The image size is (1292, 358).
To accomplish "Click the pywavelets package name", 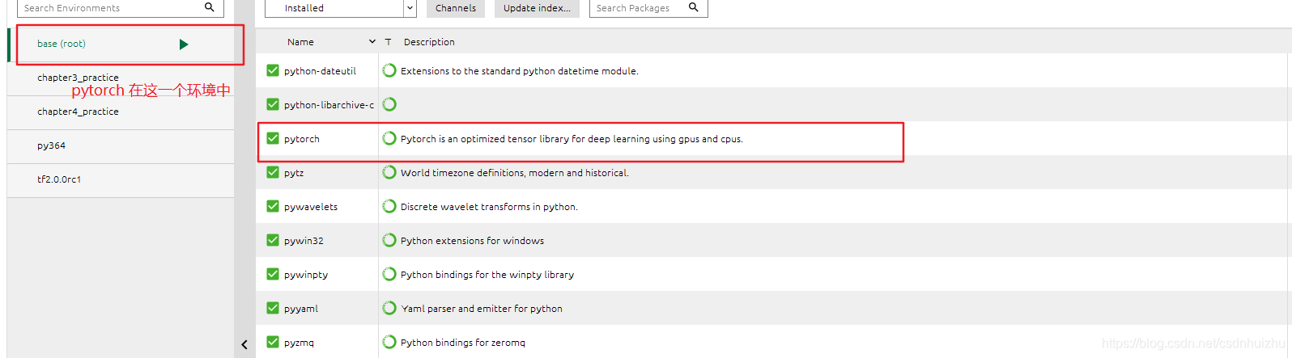I will click(x=311, y=207).
